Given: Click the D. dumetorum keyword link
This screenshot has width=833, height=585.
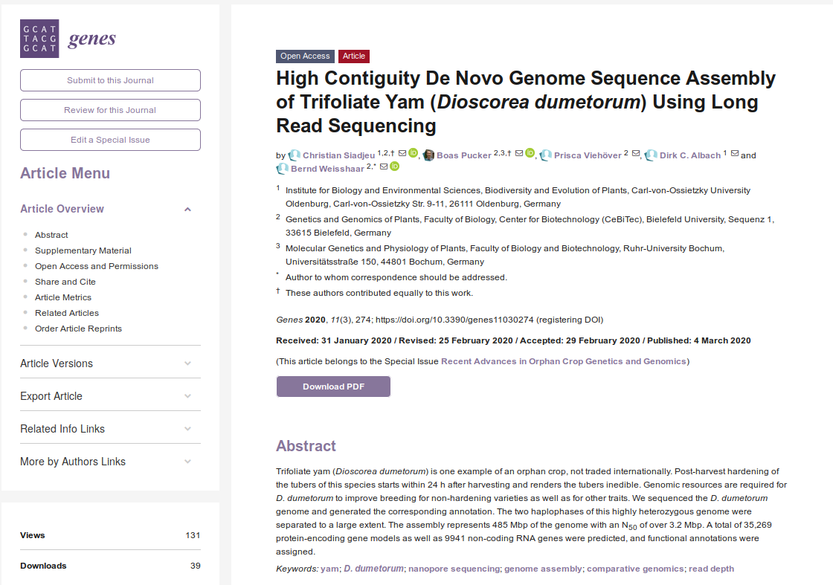Looking at the screenshot, I should coord(373,569).
